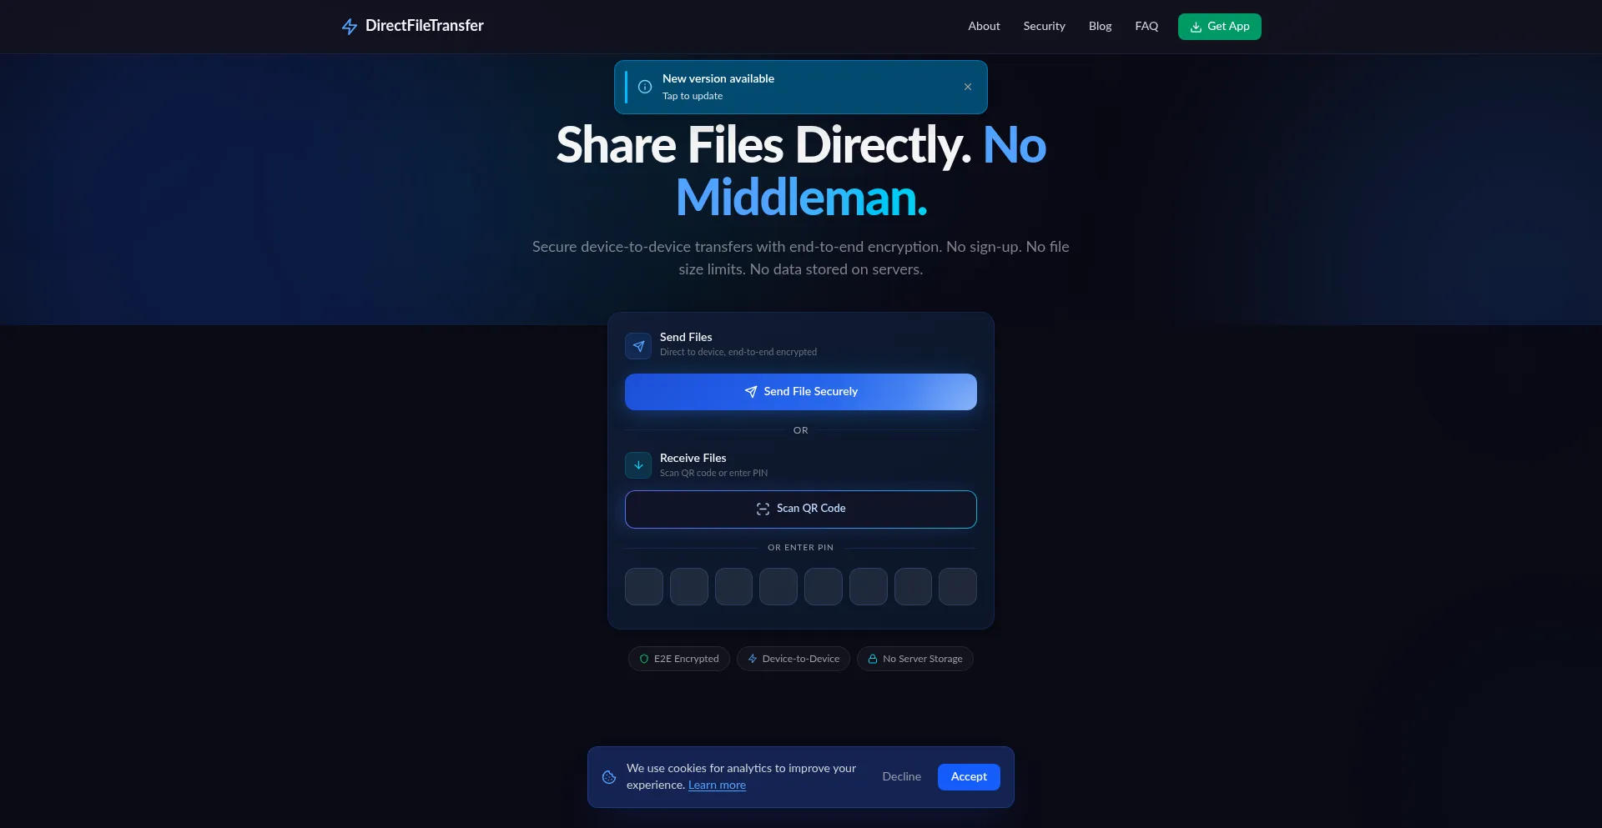This screenshot has width=1602, height=828.
Task: Navigate to FAQ
Action: tap(1146, 27)
